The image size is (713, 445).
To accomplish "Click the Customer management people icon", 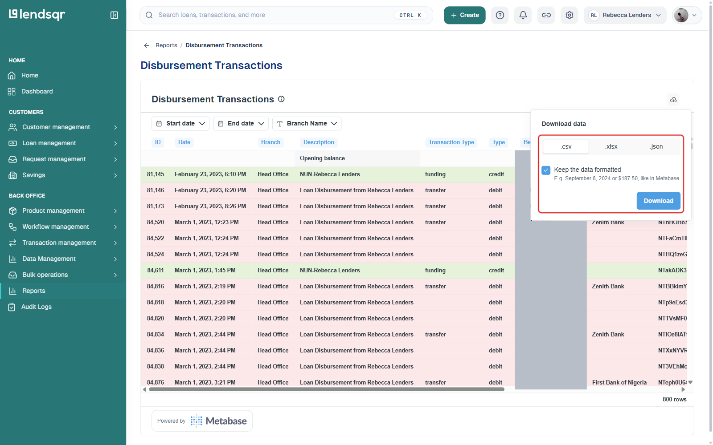I will tap(13, 127).
